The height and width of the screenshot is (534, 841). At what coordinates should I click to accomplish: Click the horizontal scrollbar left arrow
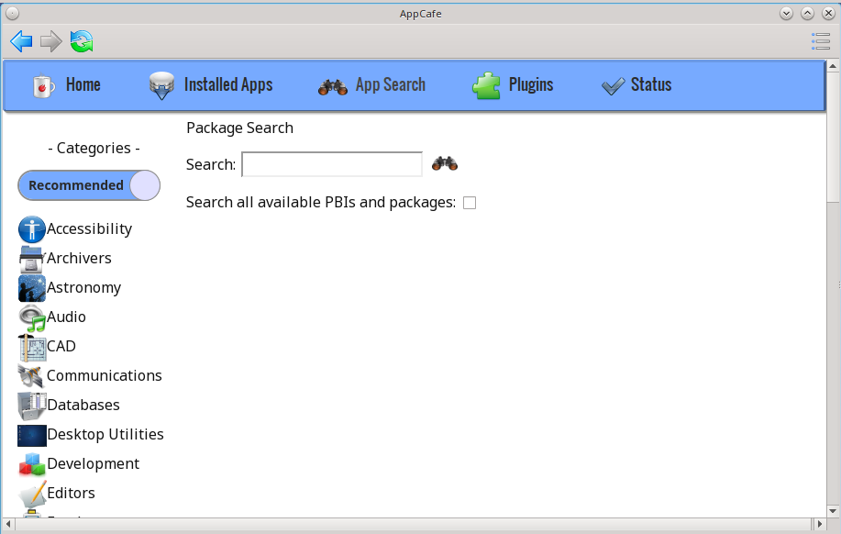click(8, 523)
